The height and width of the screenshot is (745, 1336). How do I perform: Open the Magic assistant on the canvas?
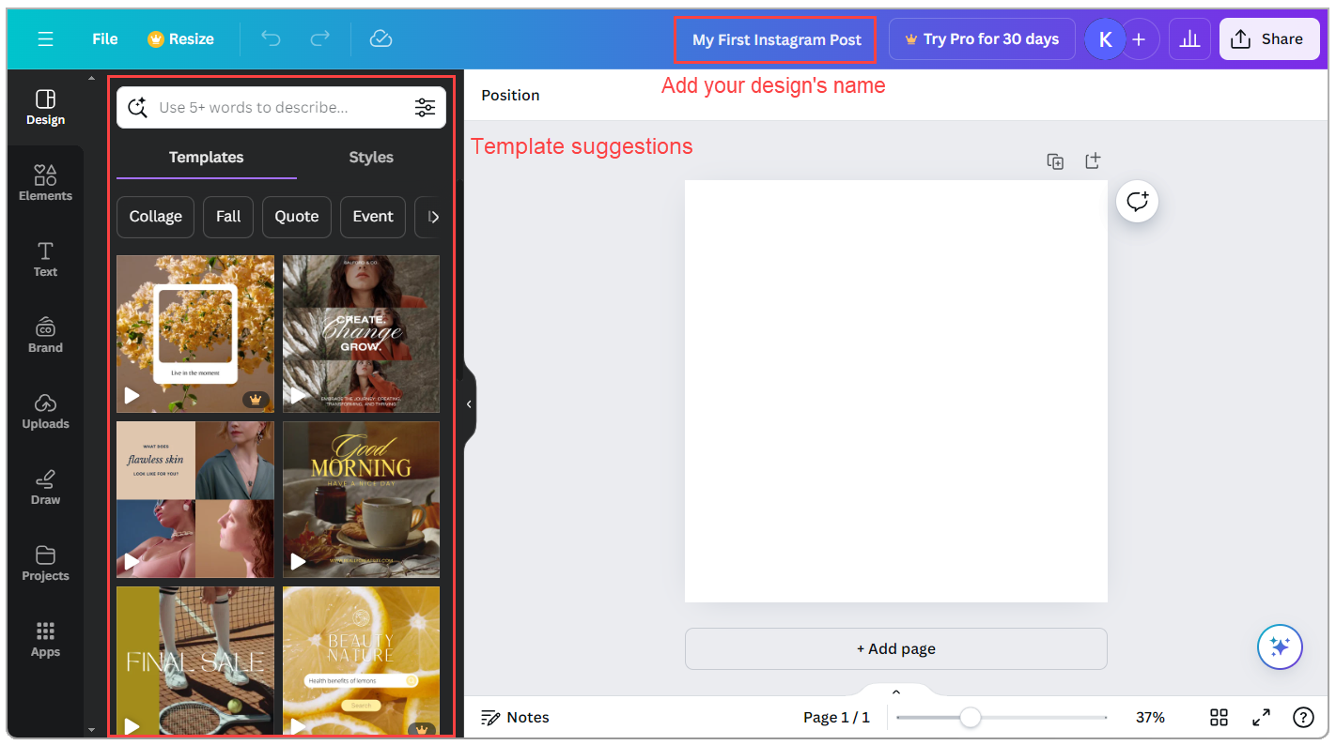click(x=1280, y=646)
